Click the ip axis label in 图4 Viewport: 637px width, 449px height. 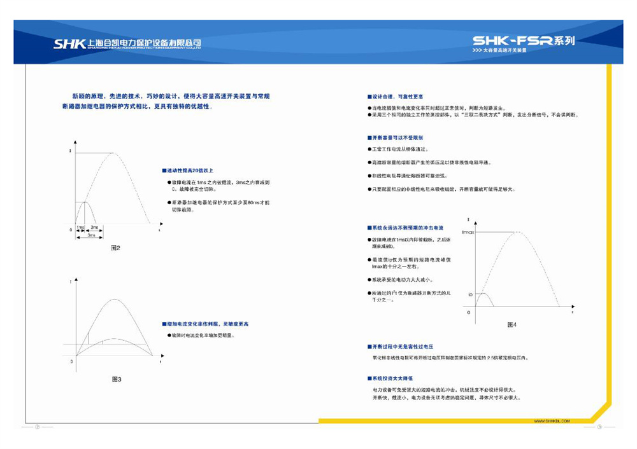(470, 294)
